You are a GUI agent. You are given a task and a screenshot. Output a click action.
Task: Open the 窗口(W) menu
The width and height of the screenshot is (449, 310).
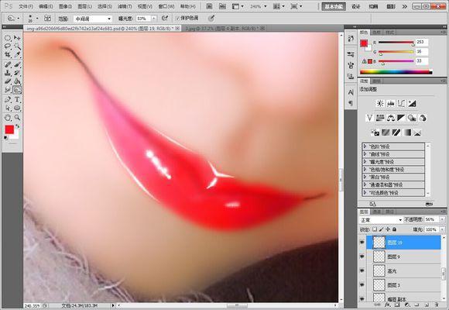166,6
